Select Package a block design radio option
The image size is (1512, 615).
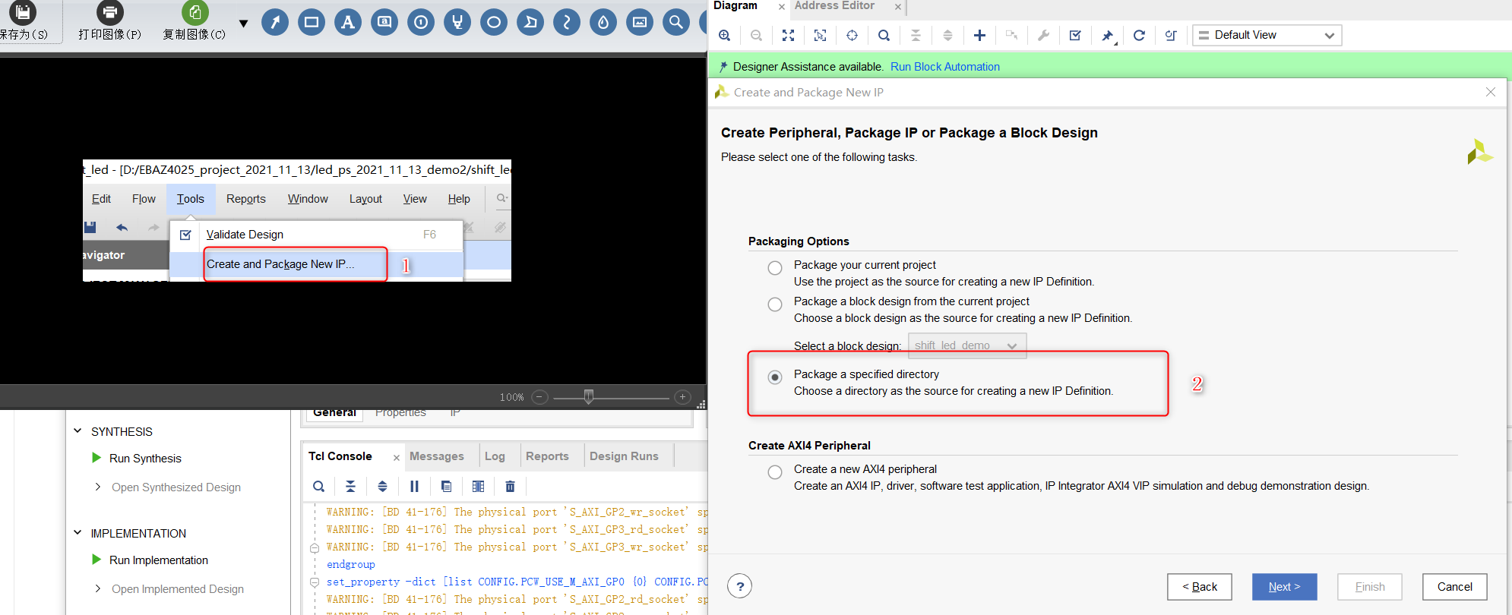coord(774,304)
